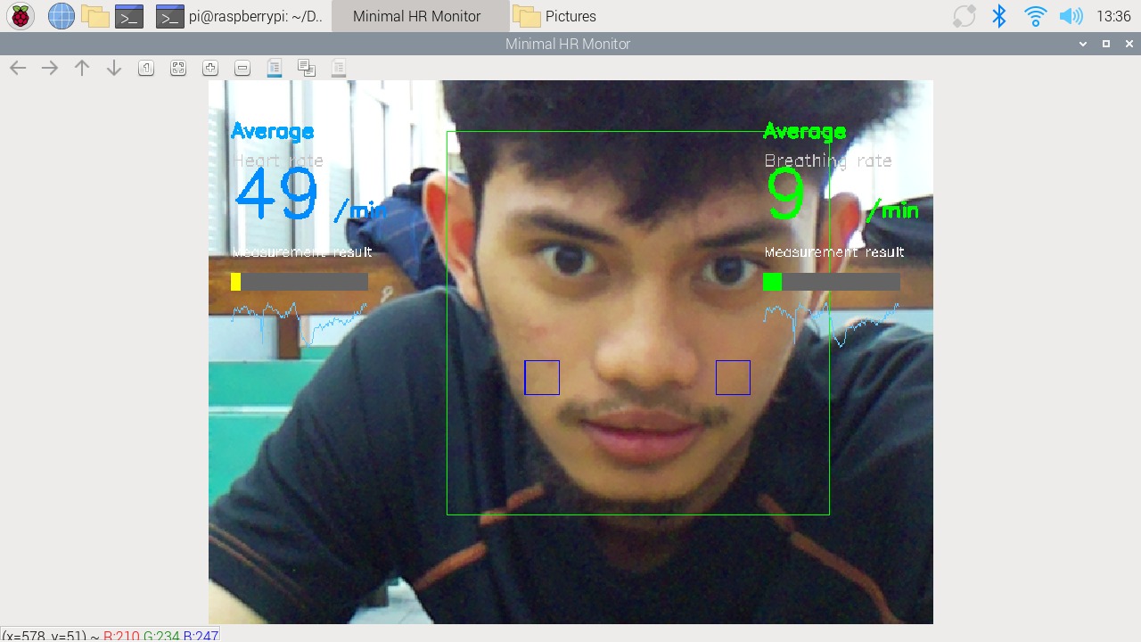Copy the image to clipboard
Image resolution: width=1141 pixels, height=642 pixels.
coord(307,68)
